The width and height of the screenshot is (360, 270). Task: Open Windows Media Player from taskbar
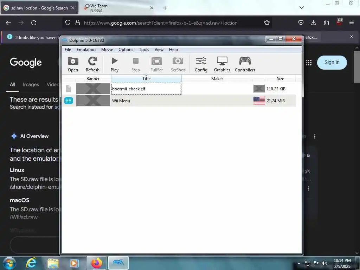point(74,263)
